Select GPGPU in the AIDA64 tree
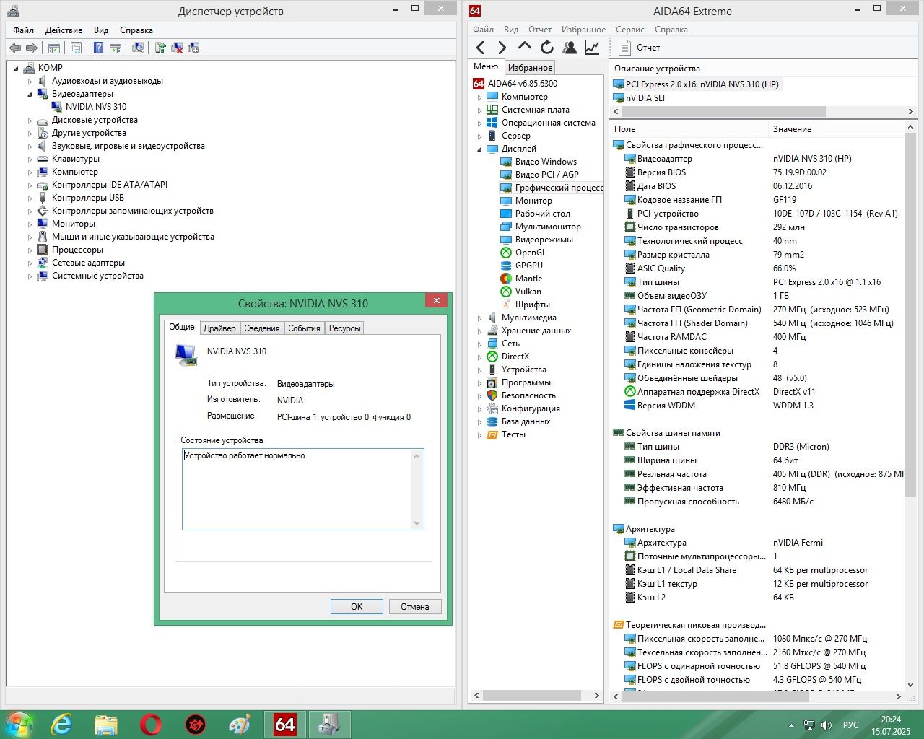 [529, 266]
